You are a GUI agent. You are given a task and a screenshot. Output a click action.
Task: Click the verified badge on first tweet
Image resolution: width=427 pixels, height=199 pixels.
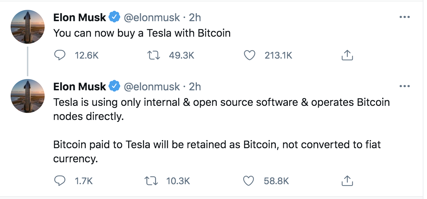[x=114, y=17]
